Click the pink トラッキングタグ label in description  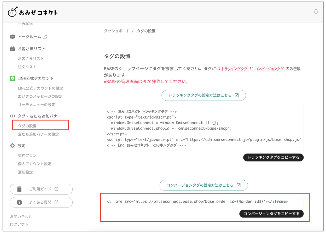pos(234,69)
